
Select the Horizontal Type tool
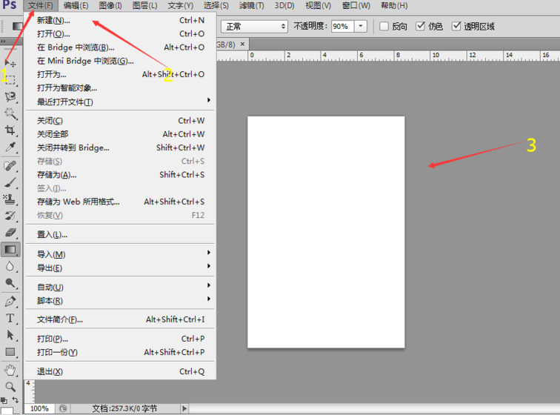point(10,318)
